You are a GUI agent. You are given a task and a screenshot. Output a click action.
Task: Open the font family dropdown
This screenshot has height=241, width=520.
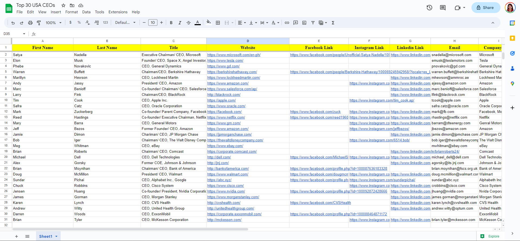pyautogui.click(x=125, y=23)
